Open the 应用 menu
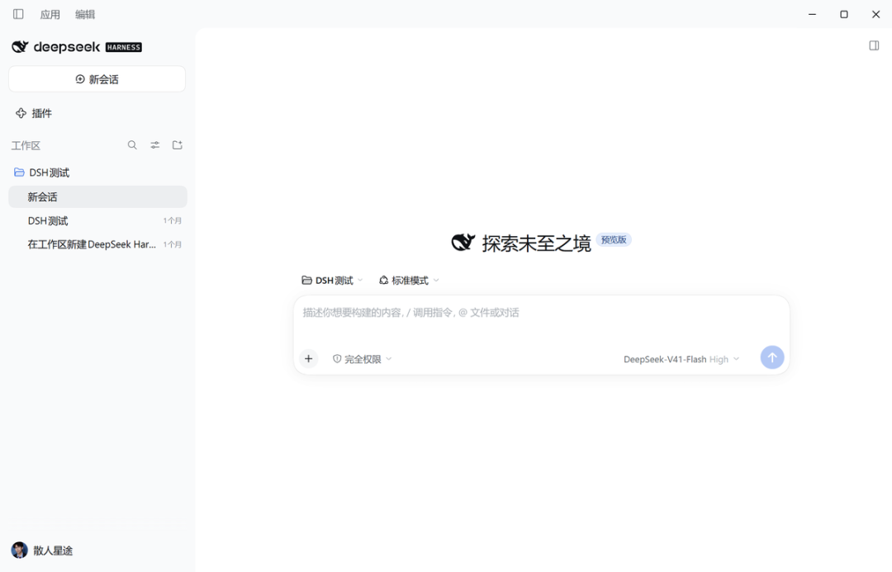892x572 pixels. [50, 14]
